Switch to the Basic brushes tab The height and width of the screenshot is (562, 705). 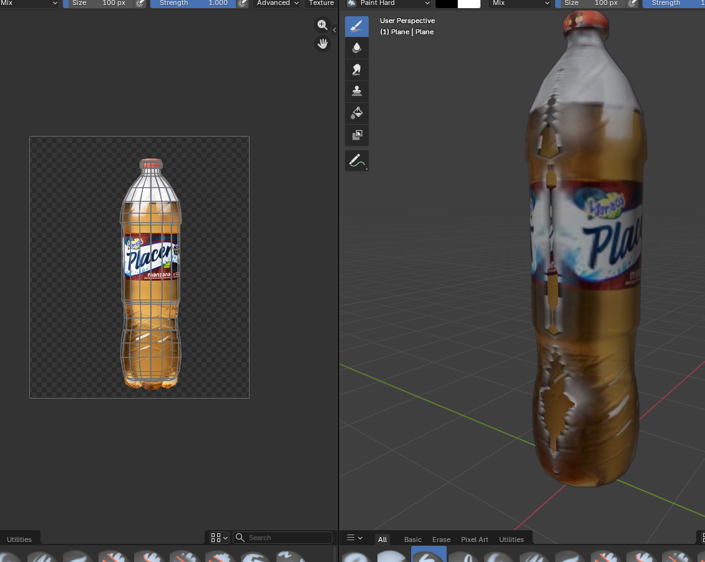point(413,540)
